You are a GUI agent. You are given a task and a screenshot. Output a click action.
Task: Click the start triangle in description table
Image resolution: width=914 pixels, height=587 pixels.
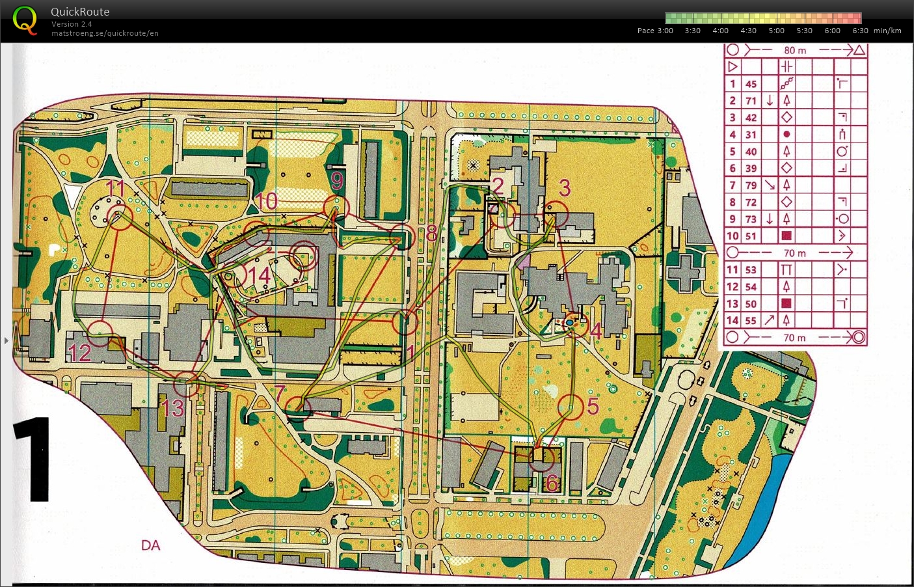733,66
